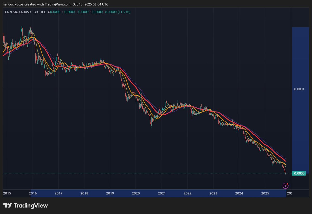Open the price scale at 0.0001

click(299, 89)
